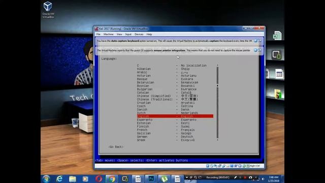Click the language list scroll-down arrow
Image resolution: width=325 pixels, height=183 pixels.
point(217,140)
